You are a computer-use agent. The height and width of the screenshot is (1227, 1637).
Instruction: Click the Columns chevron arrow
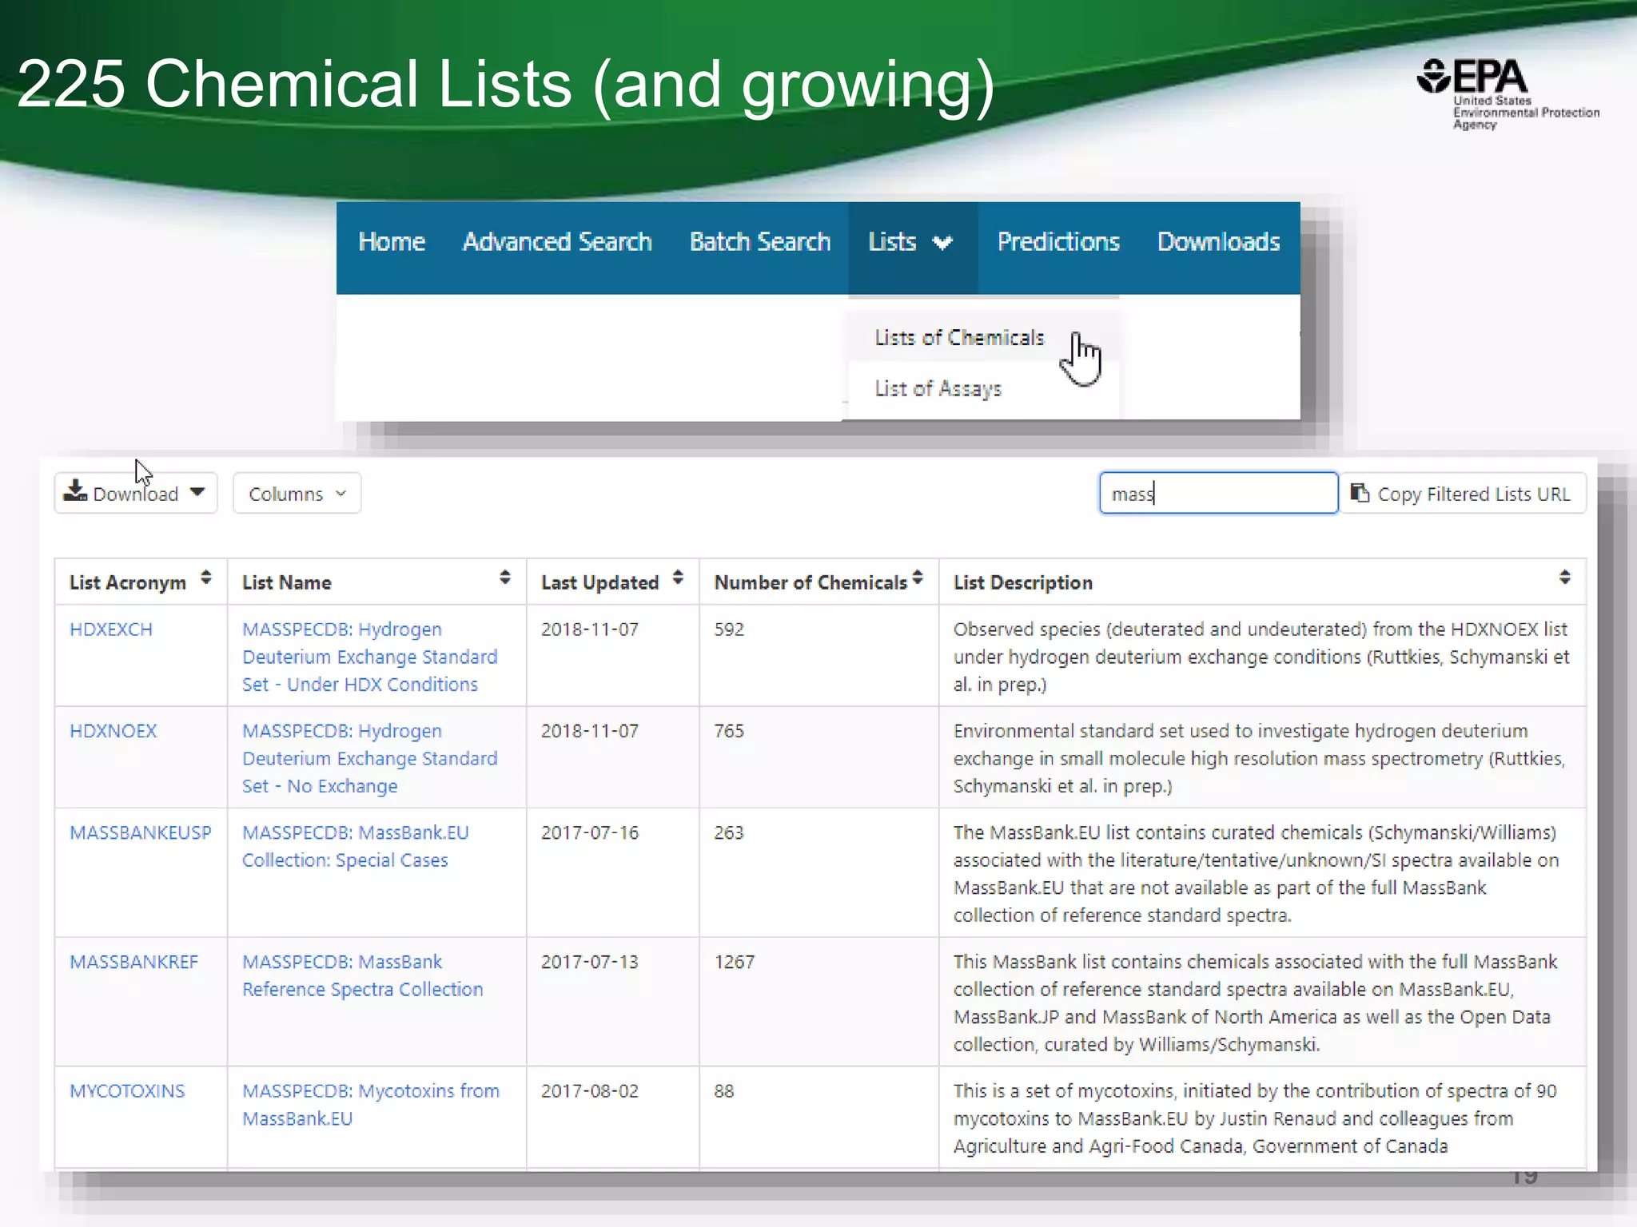pyautogui.click(x=341, y=494)
